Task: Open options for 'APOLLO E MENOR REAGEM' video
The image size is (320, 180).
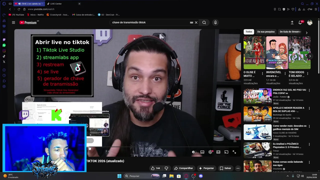Action: (x=309, y=108)
